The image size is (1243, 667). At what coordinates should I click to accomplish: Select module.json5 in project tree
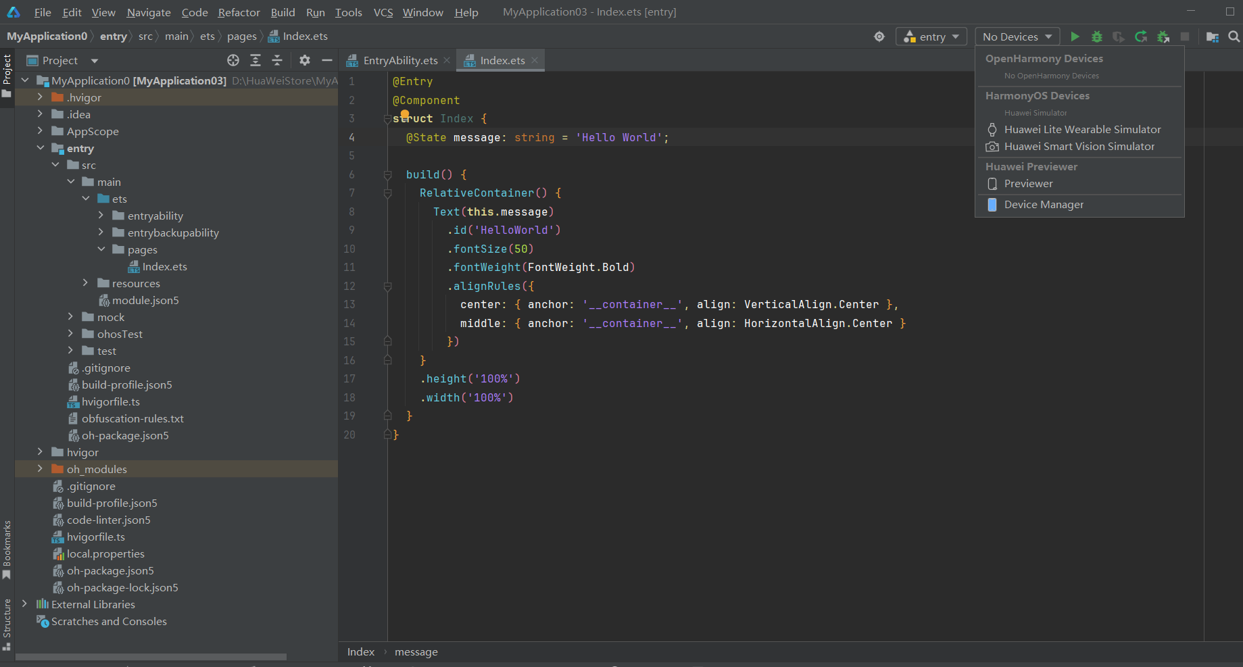[145, 300]
